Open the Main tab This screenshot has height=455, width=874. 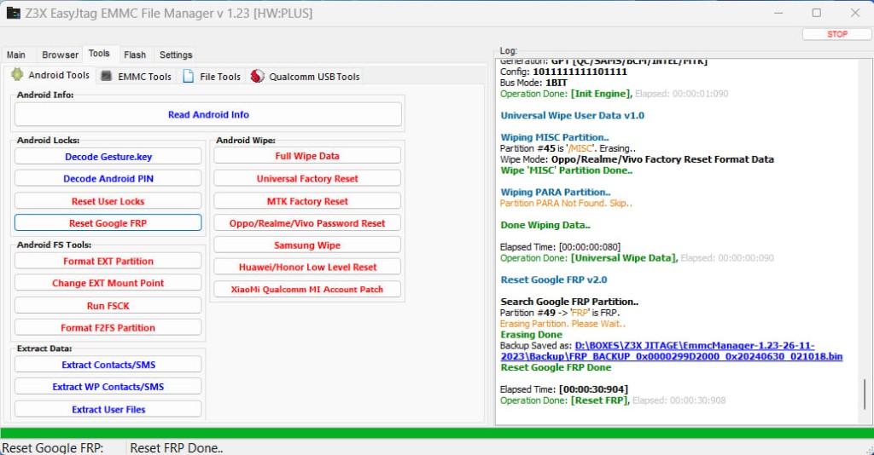(x=16, y=55)
